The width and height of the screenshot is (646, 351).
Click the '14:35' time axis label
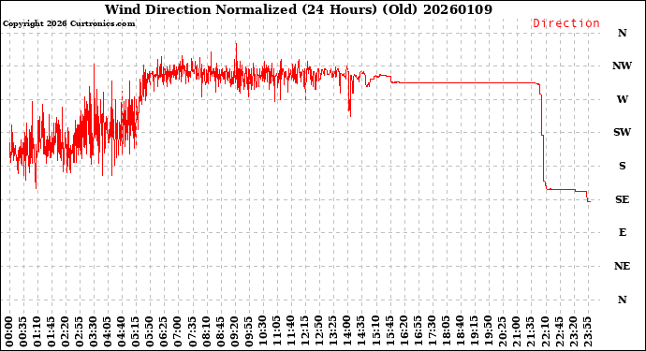click(x=361, y=331)
